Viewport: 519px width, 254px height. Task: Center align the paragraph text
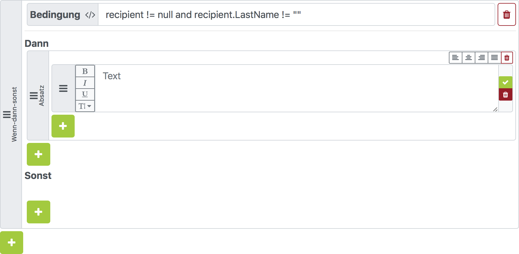coord(468,58)
